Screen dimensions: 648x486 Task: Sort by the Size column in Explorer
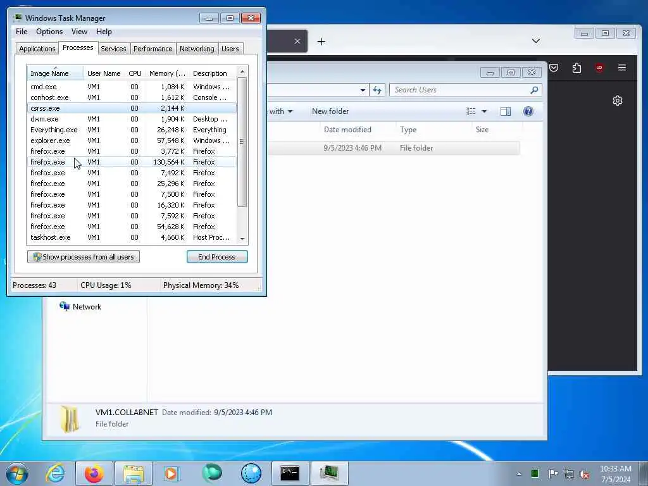pyautogui.click(x=497, y=129)
